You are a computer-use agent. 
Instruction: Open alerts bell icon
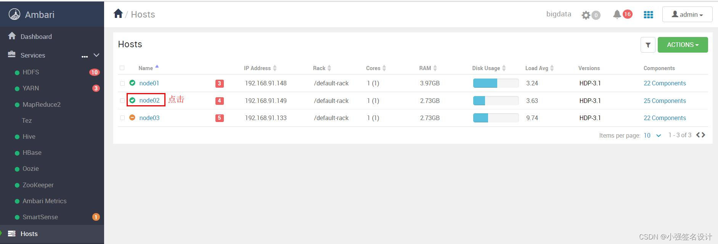[x=617, y=14]
